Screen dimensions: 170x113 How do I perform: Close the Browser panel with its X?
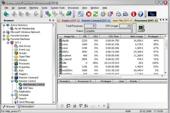pyautogui.click(x=53, y=20)
